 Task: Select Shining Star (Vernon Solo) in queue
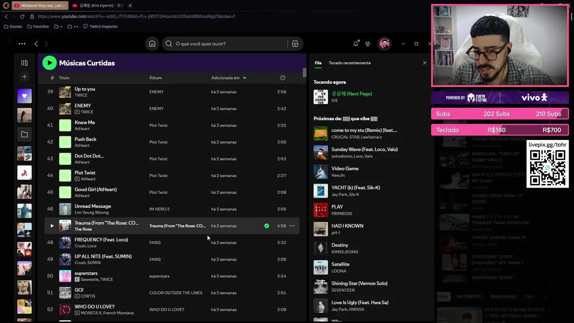[x=359, y=284]
